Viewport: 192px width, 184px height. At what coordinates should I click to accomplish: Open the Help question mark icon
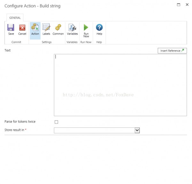point(99,27)
